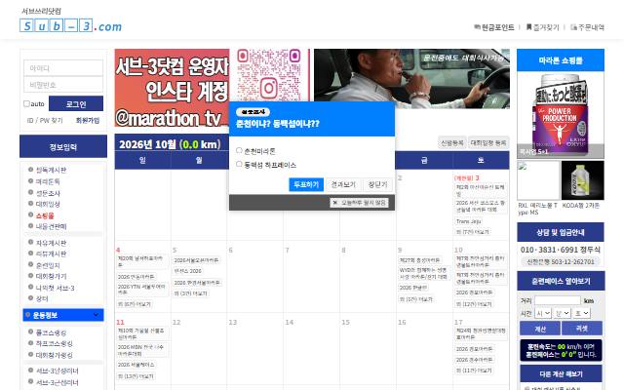Open 대회참가랭킹 in the sidebar
The image size is (624, 390).
55,355
